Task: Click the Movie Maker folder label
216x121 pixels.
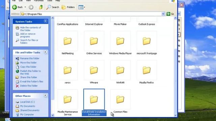Action: (120, 24)
